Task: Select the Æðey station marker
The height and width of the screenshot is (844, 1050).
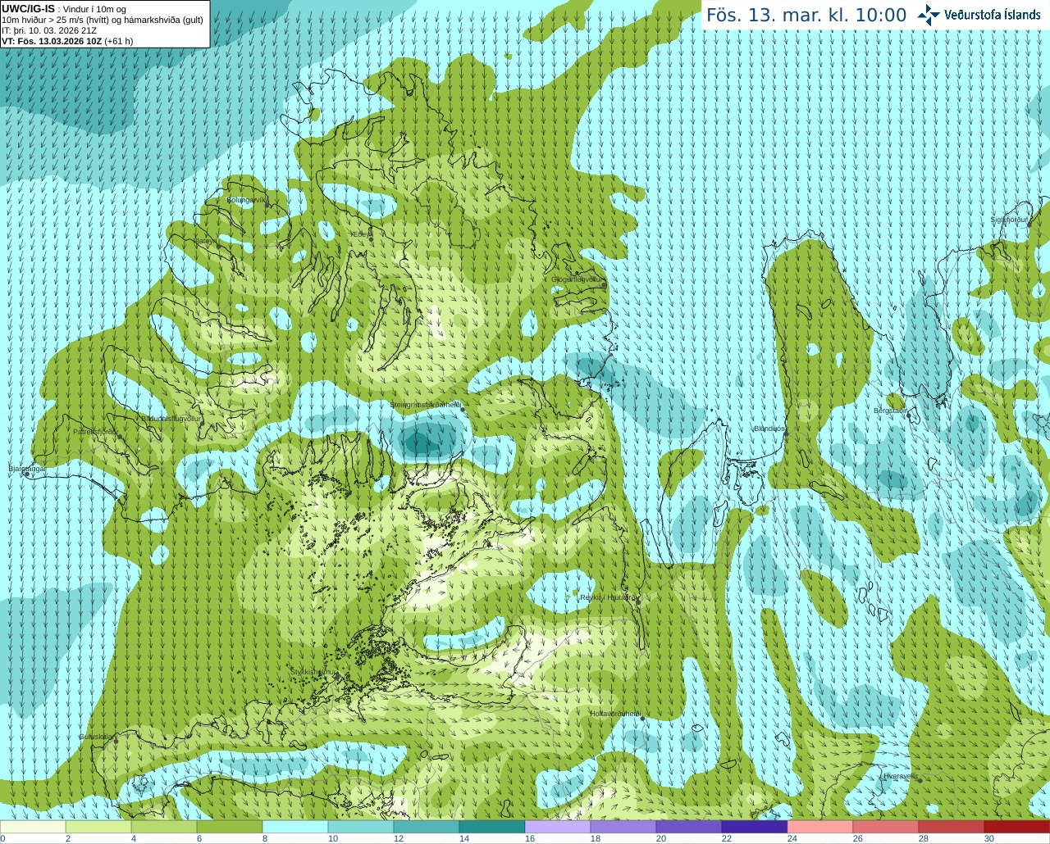Action: click(370, 239)
